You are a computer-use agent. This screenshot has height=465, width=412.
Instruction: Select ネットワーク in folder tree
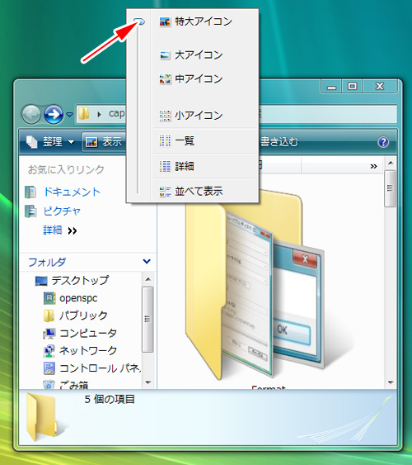88,351
